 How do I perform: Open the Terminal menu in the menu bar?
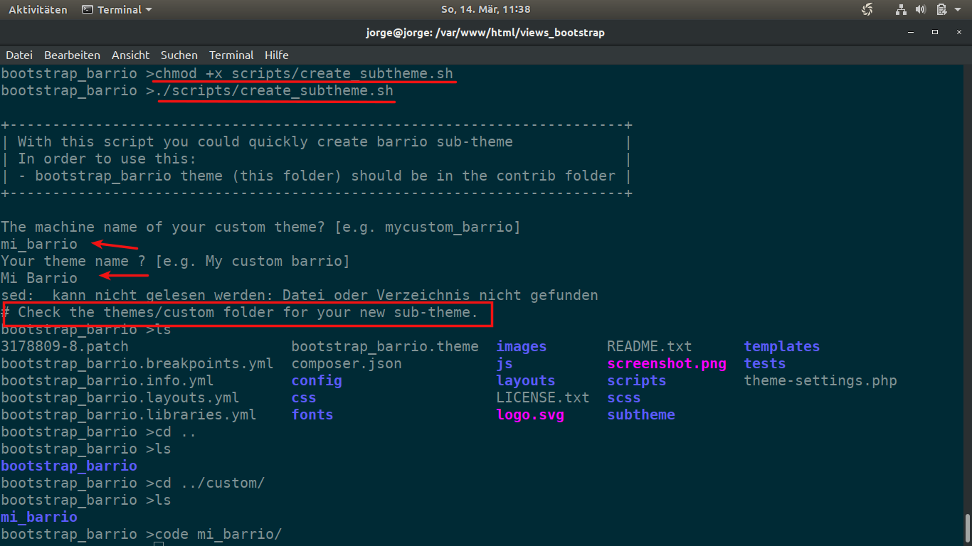coord(231,55)
